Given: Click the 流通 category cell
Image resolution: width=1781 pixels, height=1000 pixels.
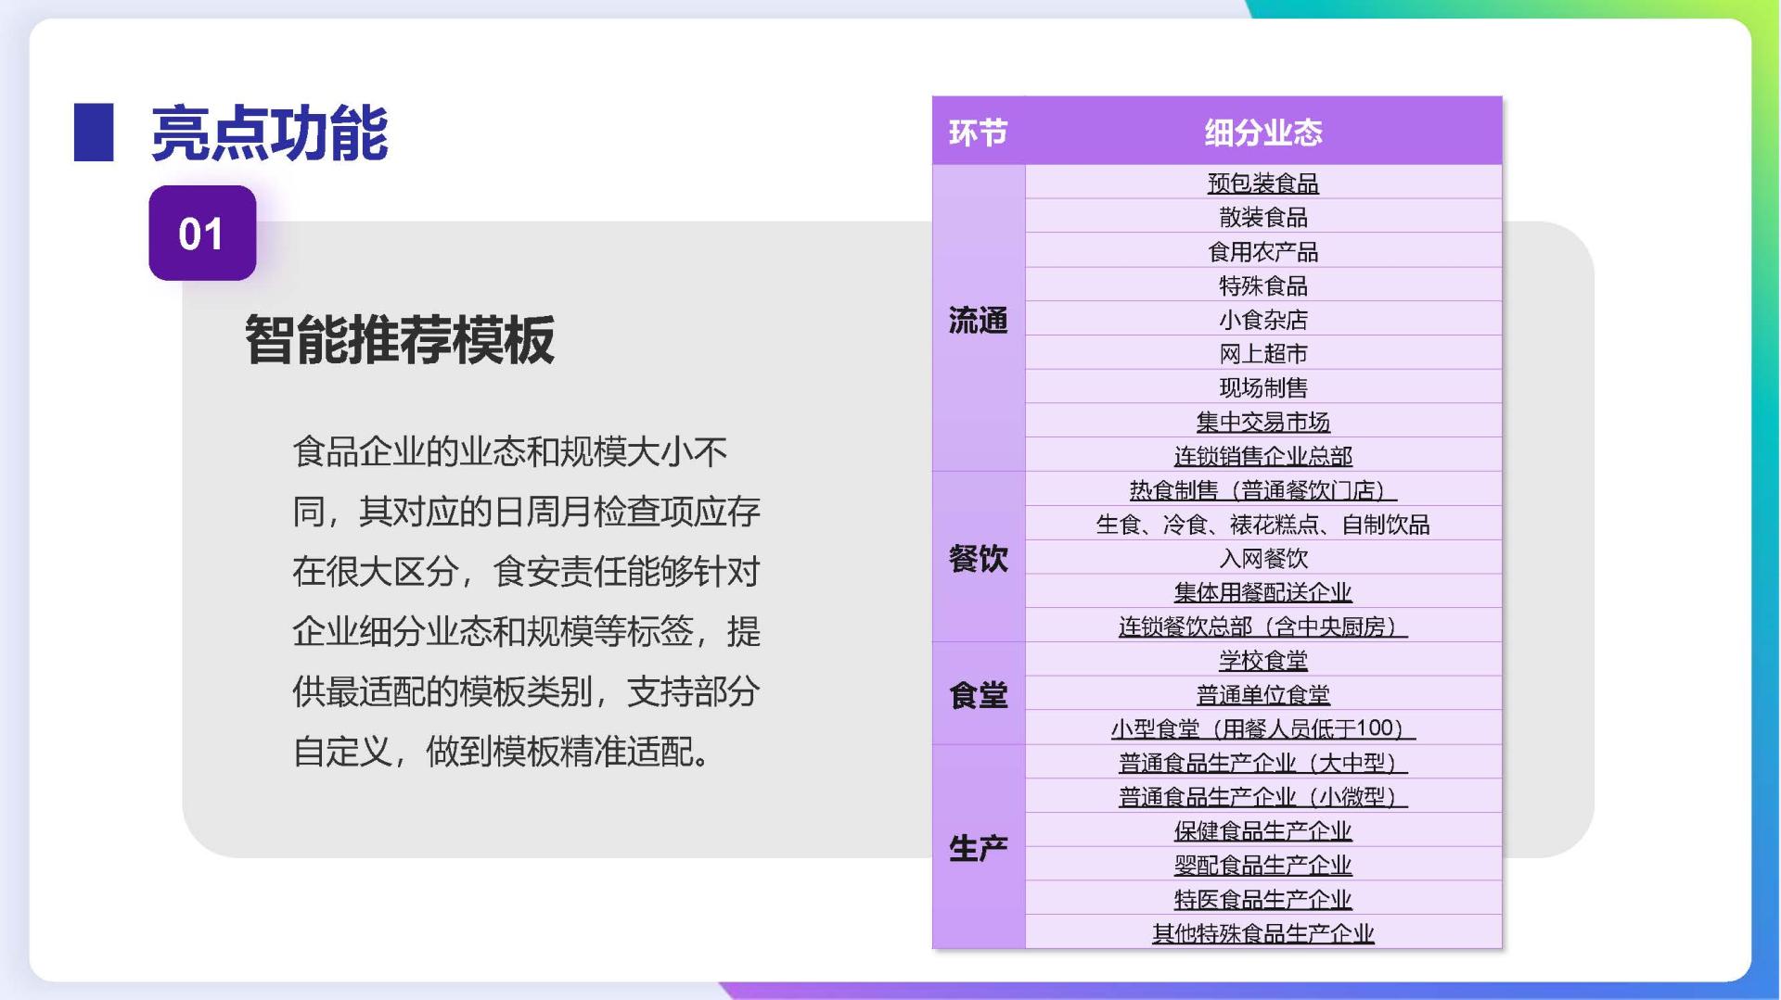Looking at the screenshot, I should 978,321.
